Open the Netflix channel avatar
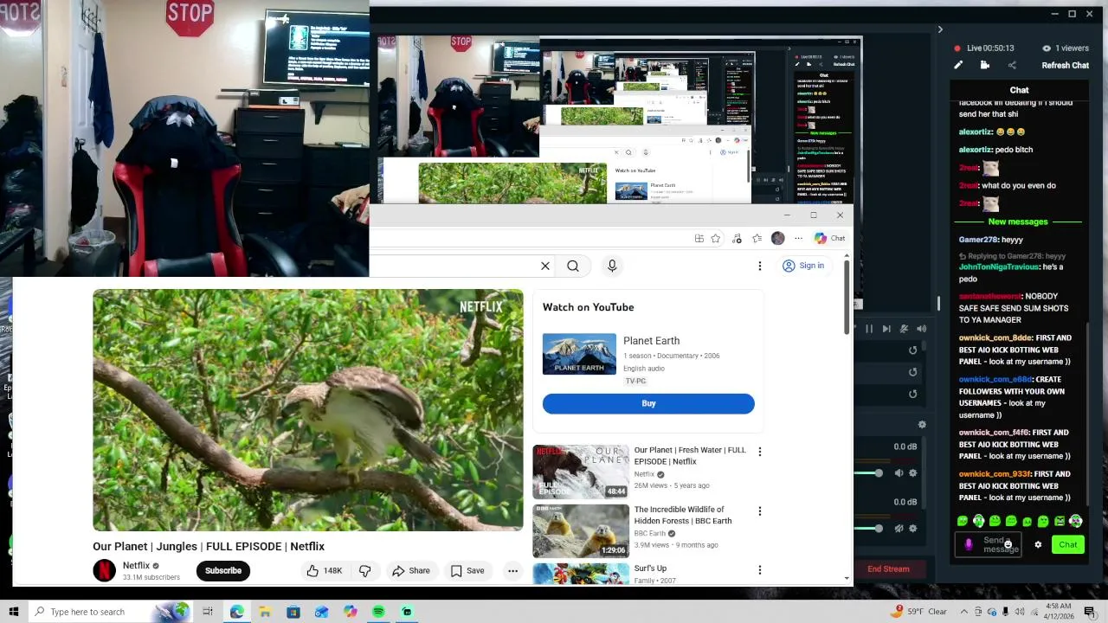 104,570
